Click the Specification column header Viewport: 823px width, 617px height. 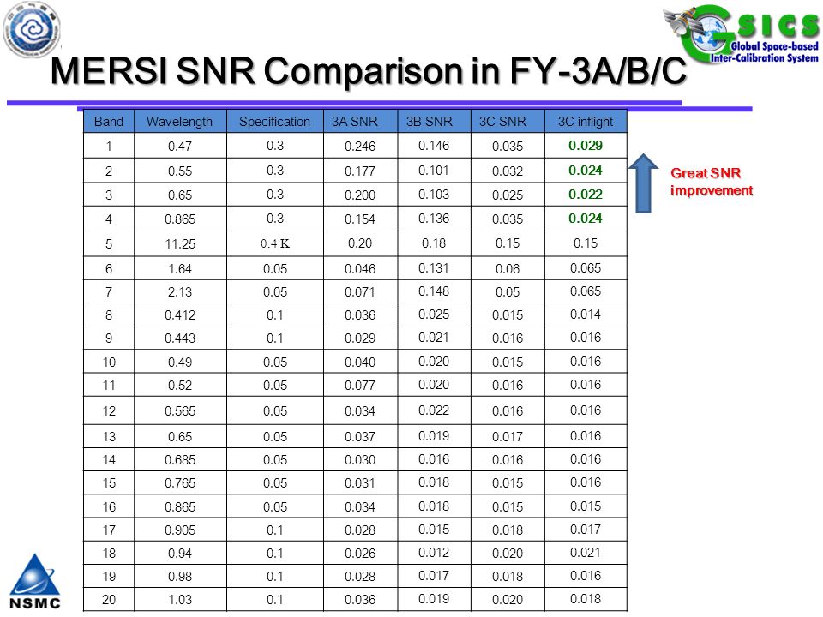pyautogui.click(x=274, y=121)
